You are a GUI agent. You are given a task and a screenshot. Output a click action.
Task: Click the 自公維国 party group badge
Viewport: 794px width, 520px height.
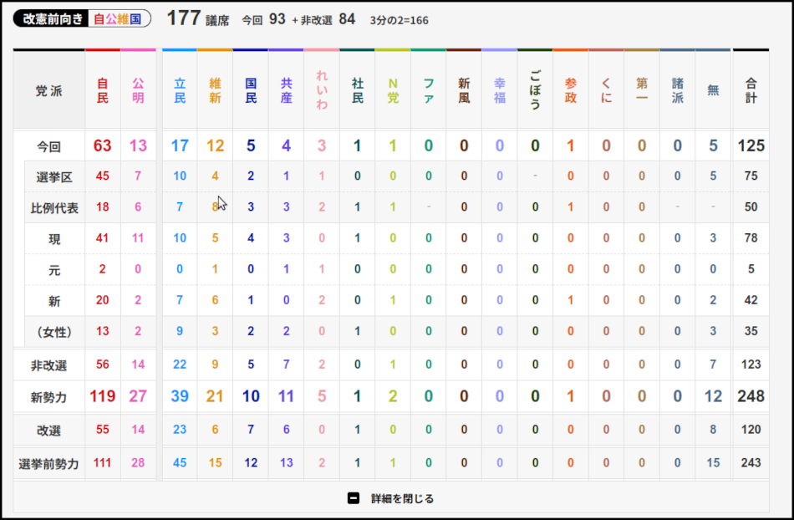[x=118, y=18]
